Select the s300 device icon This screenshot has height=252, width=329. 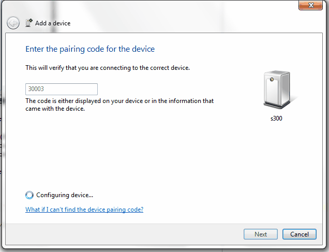[x=277, y=90]
